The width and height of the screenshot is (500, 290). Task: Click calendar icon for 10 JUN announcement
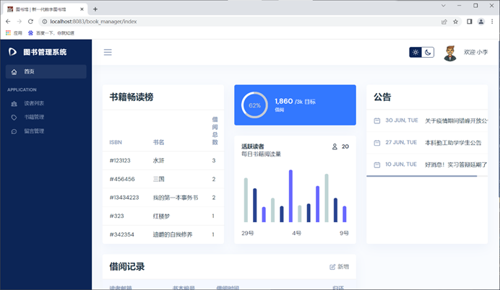pos(377,164)
